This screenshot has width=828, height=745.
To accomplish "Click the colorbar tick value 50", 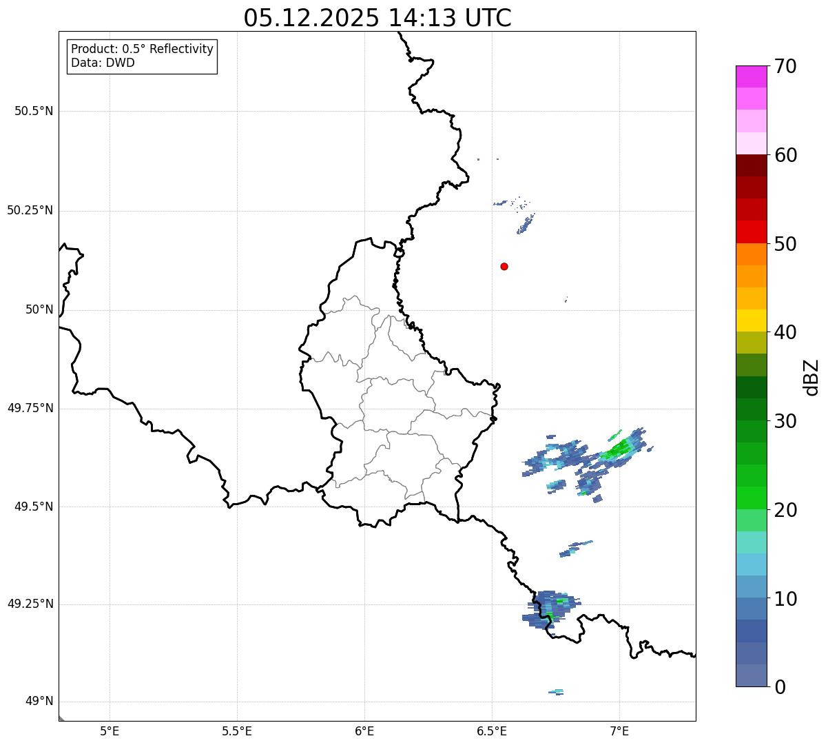I will coord(785,244).
